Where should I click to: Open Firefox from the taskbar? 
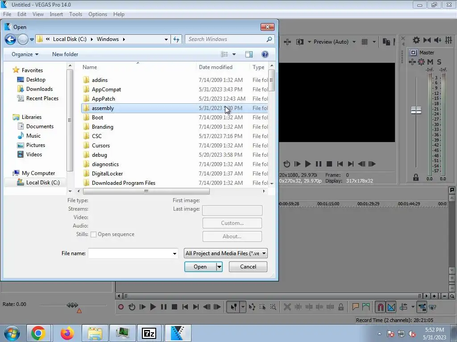click(67, 333)
